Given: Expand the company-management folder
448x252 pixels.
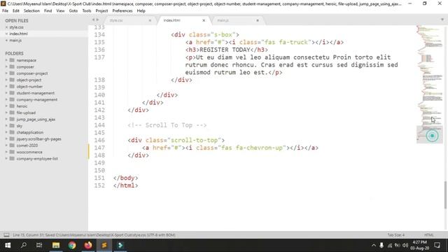Looking at the screenshot, I should (x=6, y=99).
